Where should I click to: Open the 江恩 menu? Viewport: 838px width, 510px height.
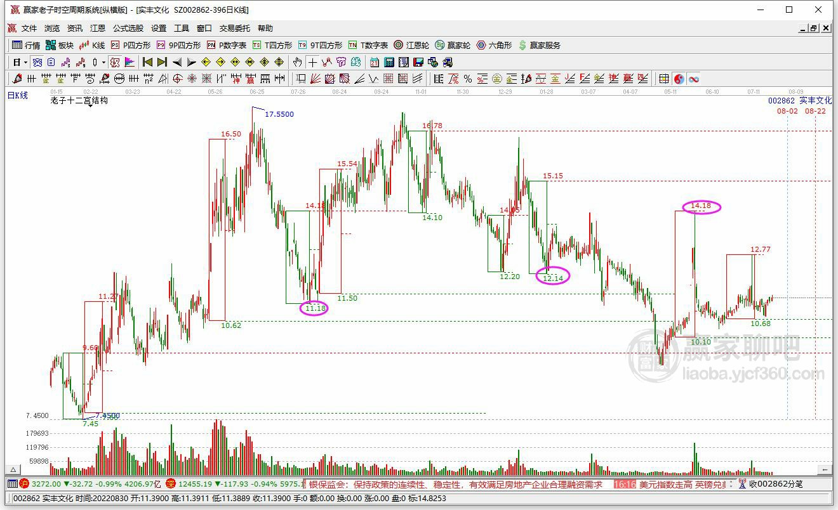click(98, 28)
